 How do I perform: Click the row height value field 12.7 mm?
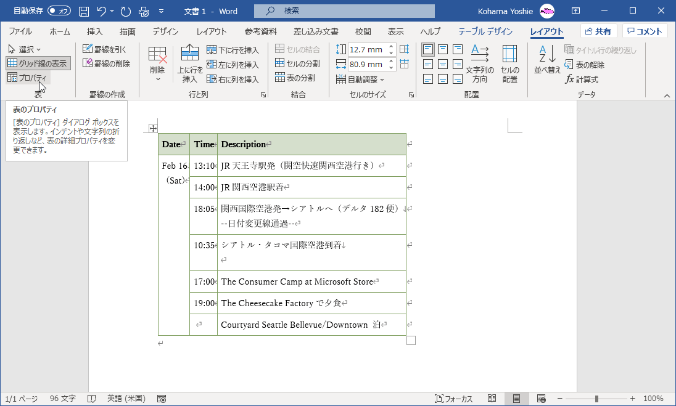click(x=366, y=49)
